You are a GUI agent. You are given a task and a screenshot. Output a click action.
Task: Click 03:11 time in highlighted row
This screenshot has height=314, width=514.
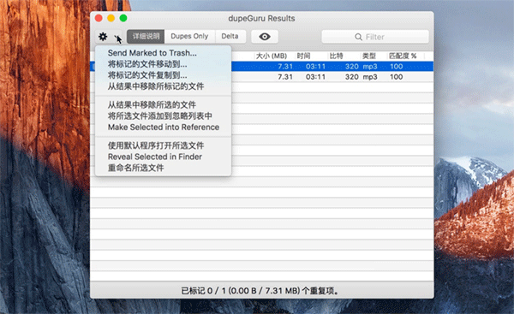[315, 67]
